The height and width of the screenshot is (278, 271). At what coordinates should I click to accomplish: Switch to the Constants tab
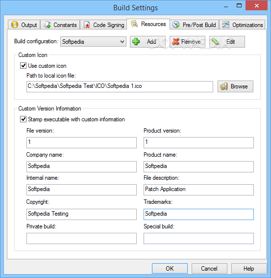click(x=60, y=25)
